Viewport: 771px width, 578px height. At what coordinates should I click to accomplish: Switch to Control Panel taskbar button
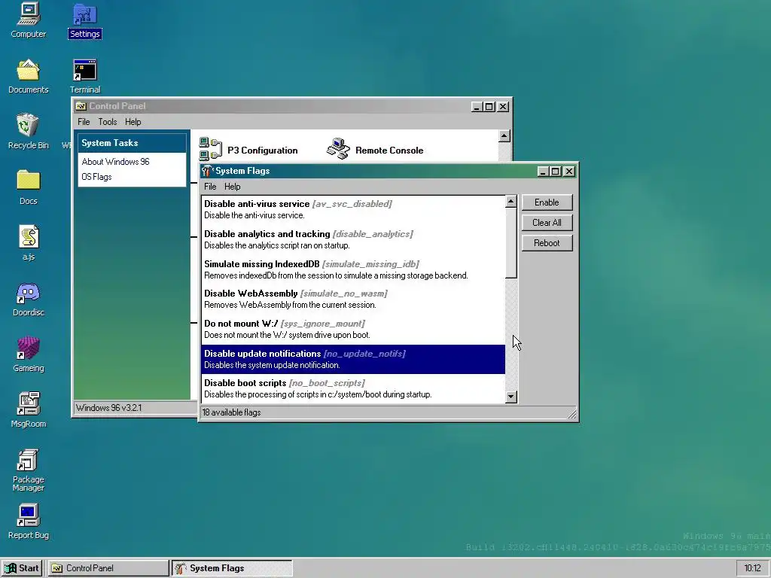(x=108, y=568)
